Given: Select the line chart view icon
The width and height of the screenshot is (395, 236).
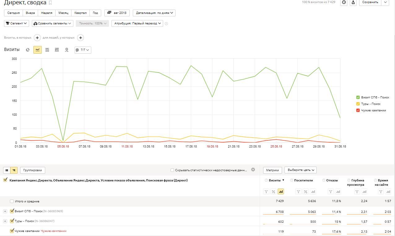Looking at the screenshot, I should (x=37, y=50).
